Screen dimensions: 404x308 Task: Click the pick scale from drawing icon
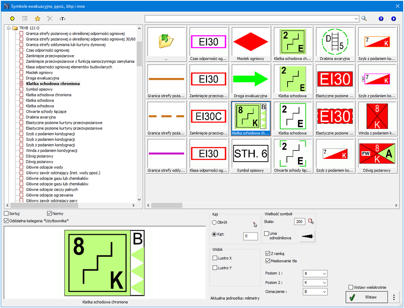coord(311,221)
